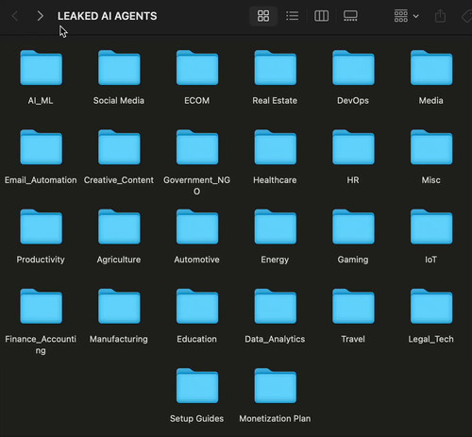Viewport: 472px width, 437px height.
Task: Click the 'AI_ML' folder name
Action: click(x=41, y=101)
